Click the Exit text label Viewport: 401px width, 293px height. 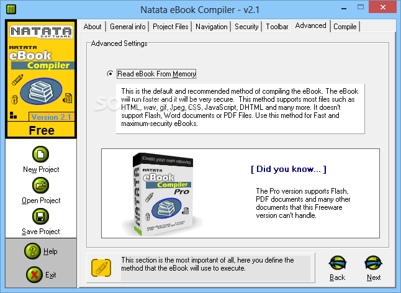[x=51, y=275]
